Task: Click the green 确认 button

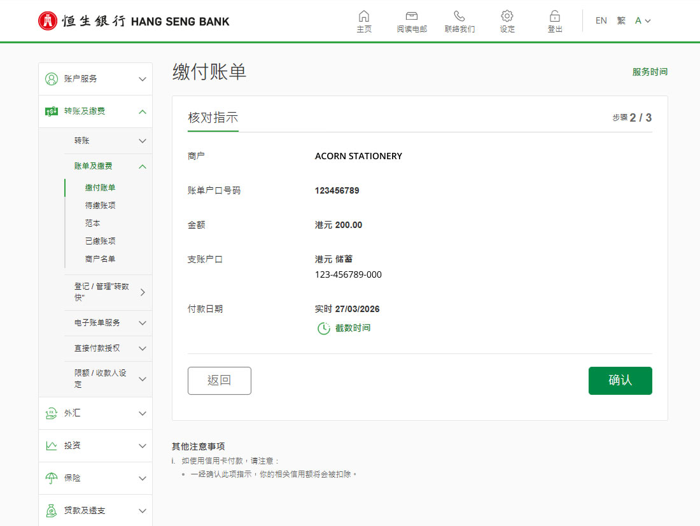Action: click(620, 381)
